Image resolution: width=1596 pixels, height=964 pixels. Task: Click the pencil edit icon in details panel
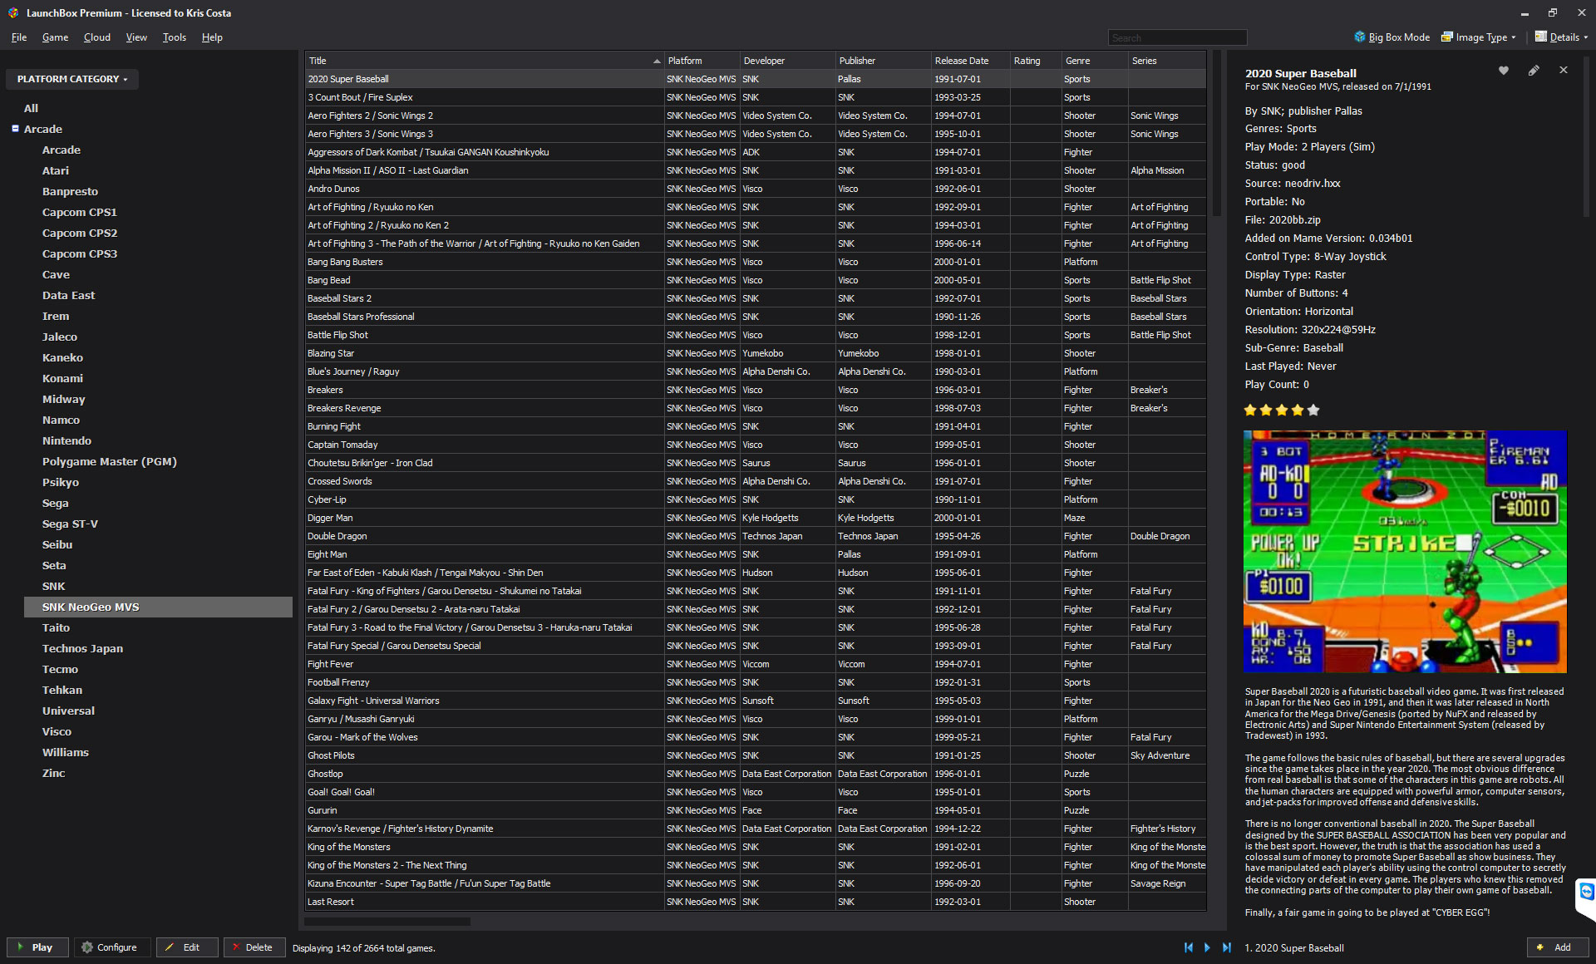[1534, 71]
